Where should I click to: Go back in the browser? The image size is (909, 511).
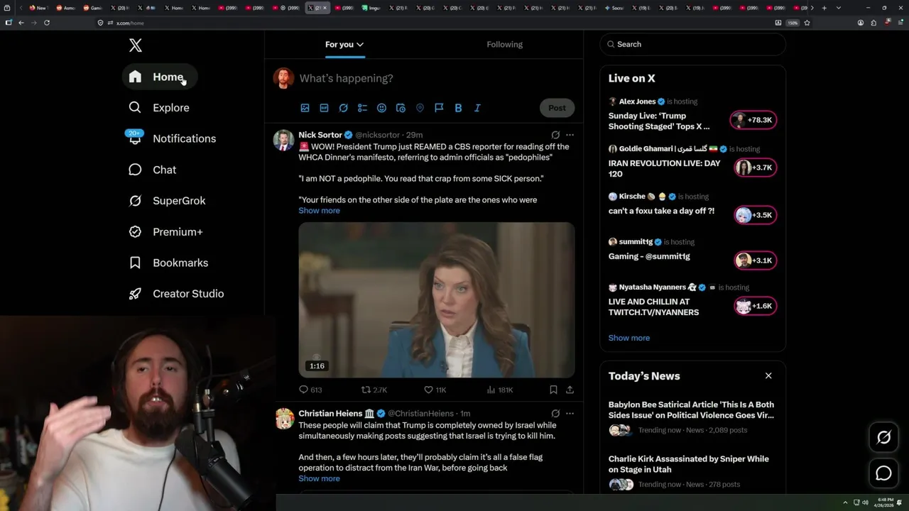(x=21, y=23)
